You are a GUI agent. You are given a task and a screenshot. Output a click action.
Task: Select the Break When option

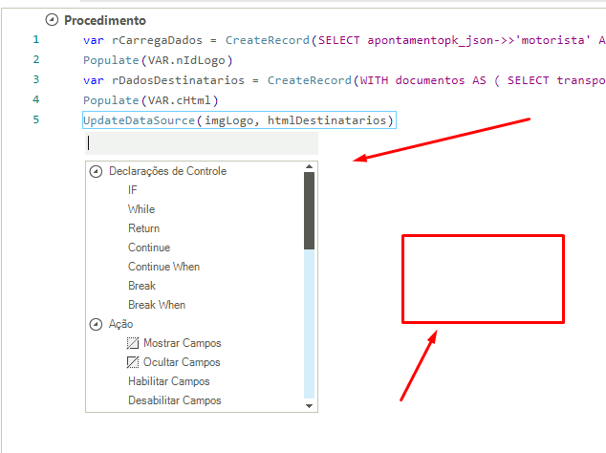point(157,305)
